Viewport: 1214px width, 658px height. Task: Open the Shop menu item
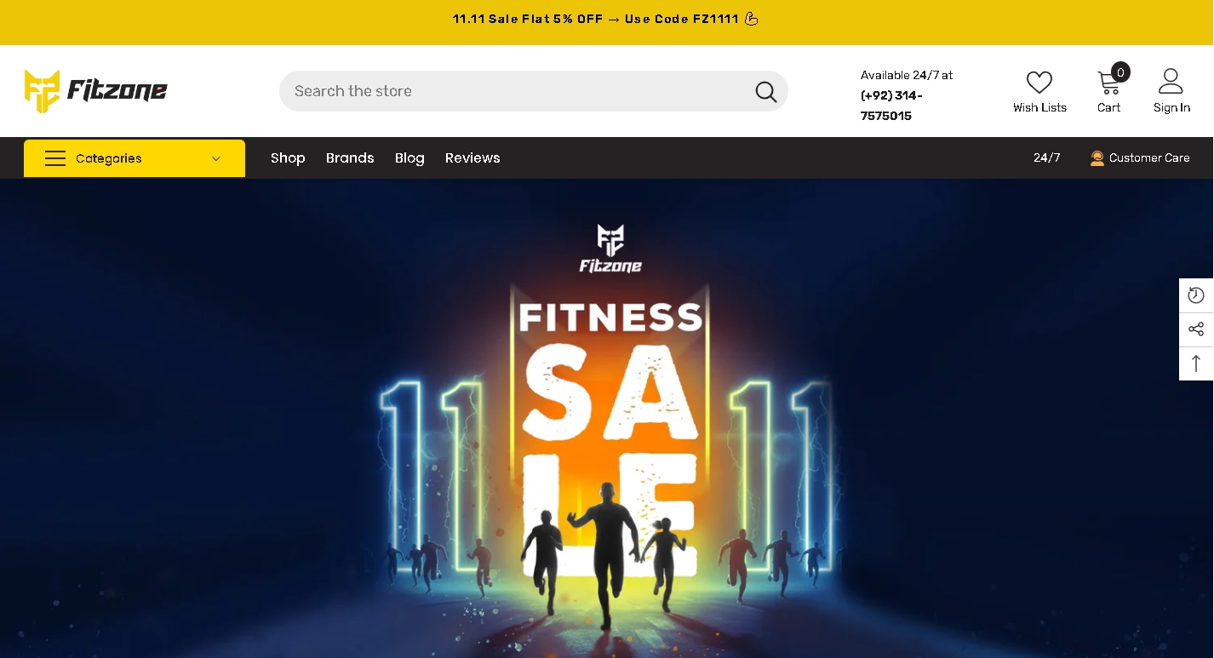point(288,158)
